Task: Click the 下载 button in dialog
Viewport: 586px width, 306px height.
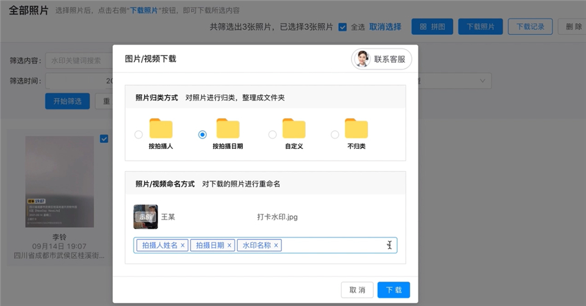Action: pos(393,290)
